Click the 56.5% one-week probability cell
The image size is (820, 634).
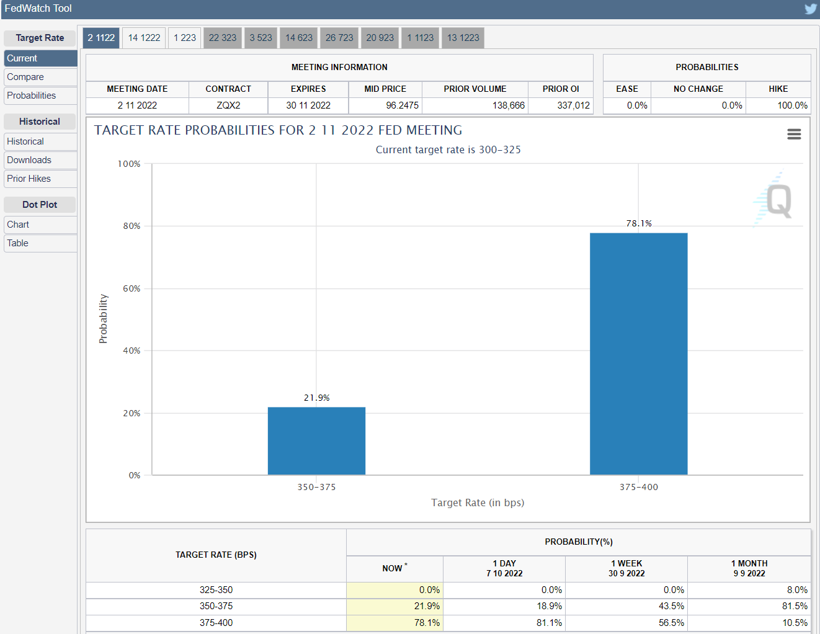[x=626, y=623]
